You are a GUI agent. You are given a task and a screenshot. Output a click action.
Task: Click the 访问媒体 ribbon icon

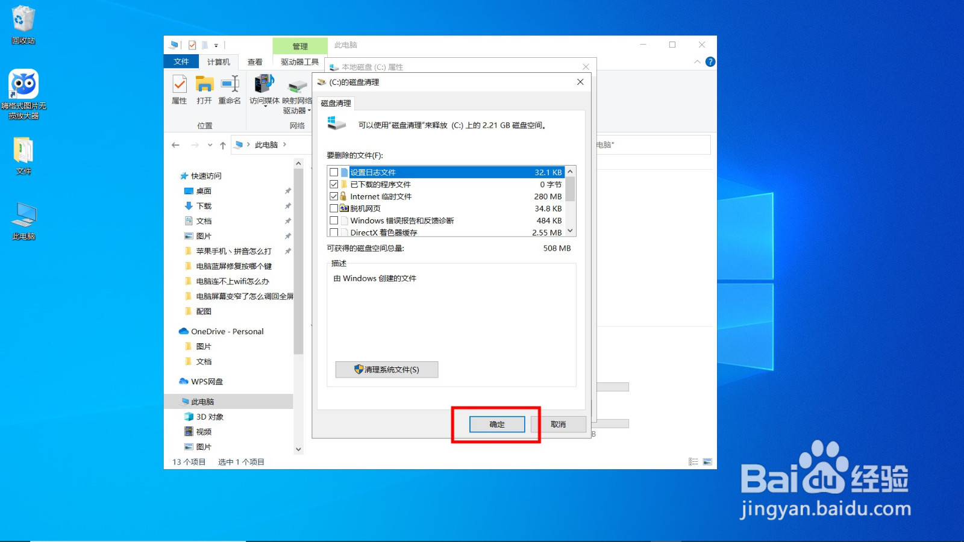click(264, 90)
